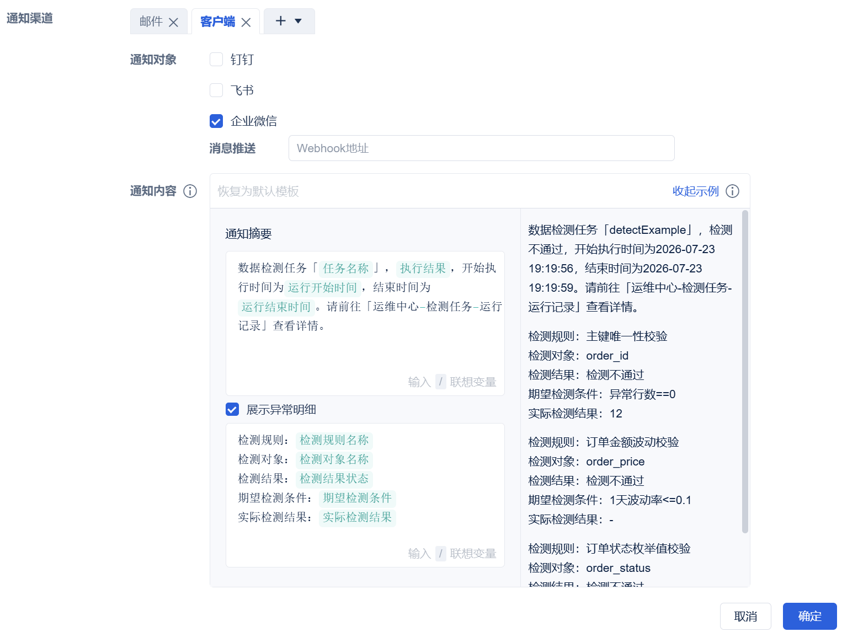842x632 pixels.
Task: Add a new notification channel with plus icon
Action: point(281,21)
